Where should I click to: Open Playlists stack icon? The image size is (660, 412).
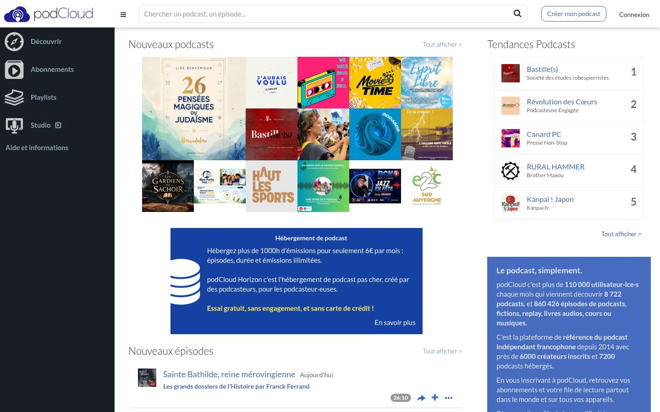pyautogui.click(x=14, y=98)
